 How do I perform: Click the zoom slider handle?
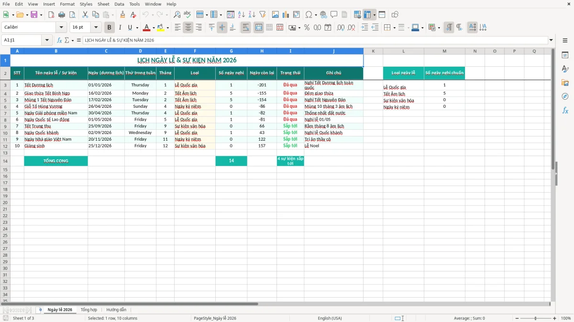pos(536,318)
